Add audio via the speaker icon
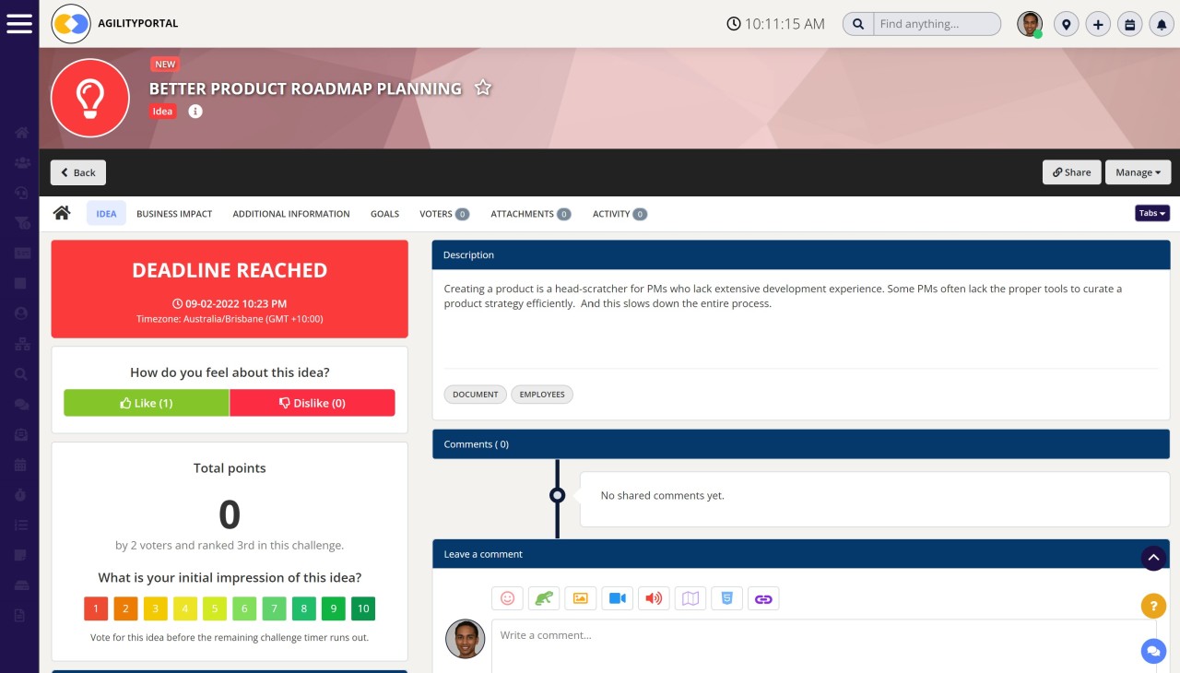This screenshot has width=1180, height=673. coord(654,598)
